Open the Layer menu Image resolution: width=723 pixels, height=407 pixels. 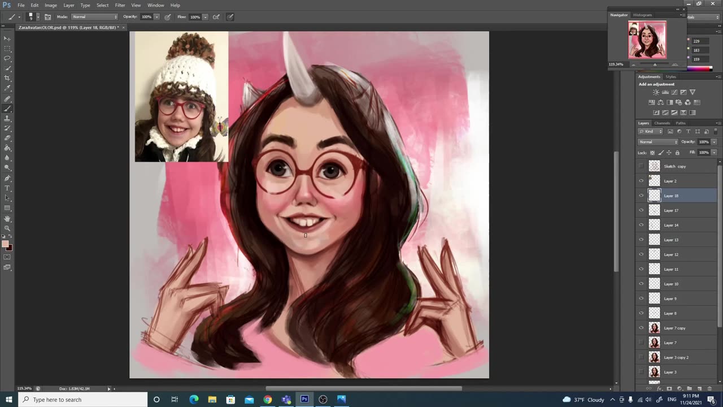coord(69,5)
